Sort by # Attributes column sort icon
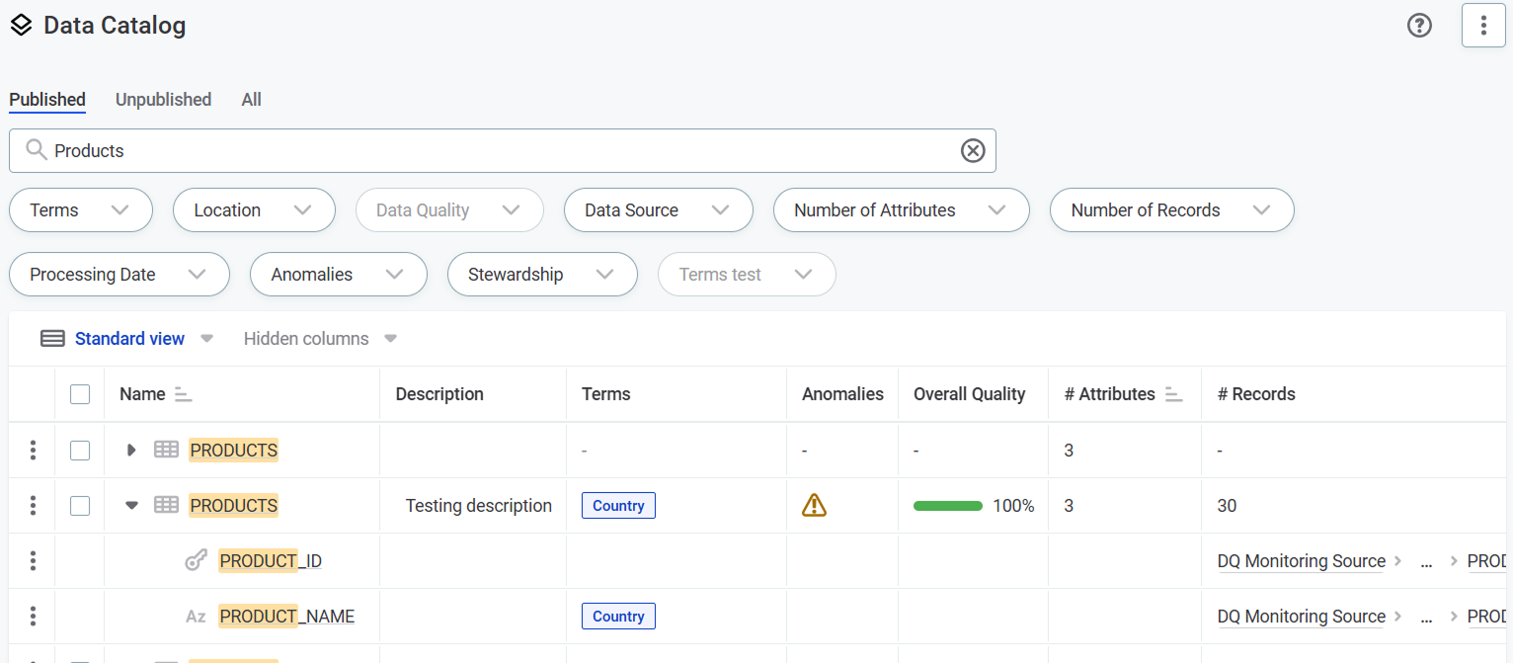The width and height of the screenshot is (1513, 663). [1173, 394]
